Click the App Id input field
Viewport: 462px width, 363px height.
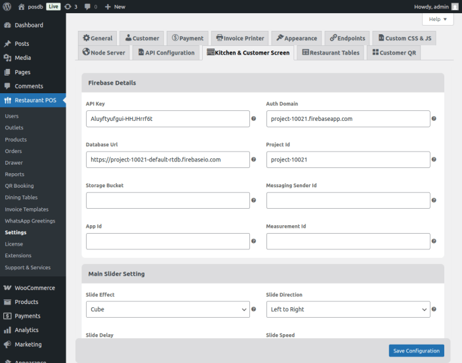point(167,241)
